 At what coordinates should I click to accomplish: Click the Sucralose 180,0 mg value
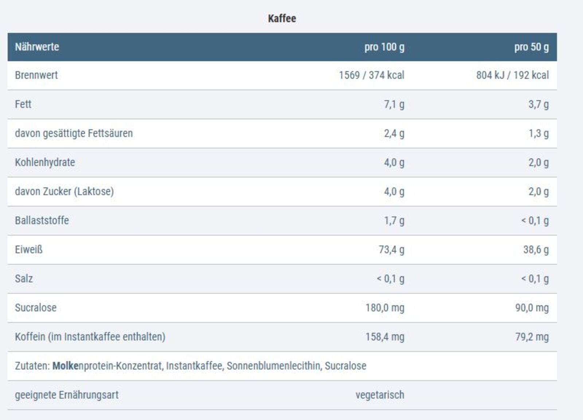[x=385, y=308]
